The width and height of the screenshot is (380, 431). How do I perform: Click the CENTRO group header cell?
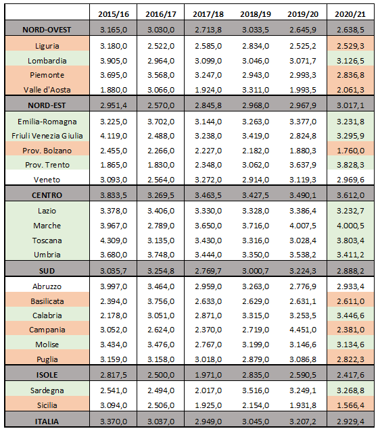click(47, 195)
